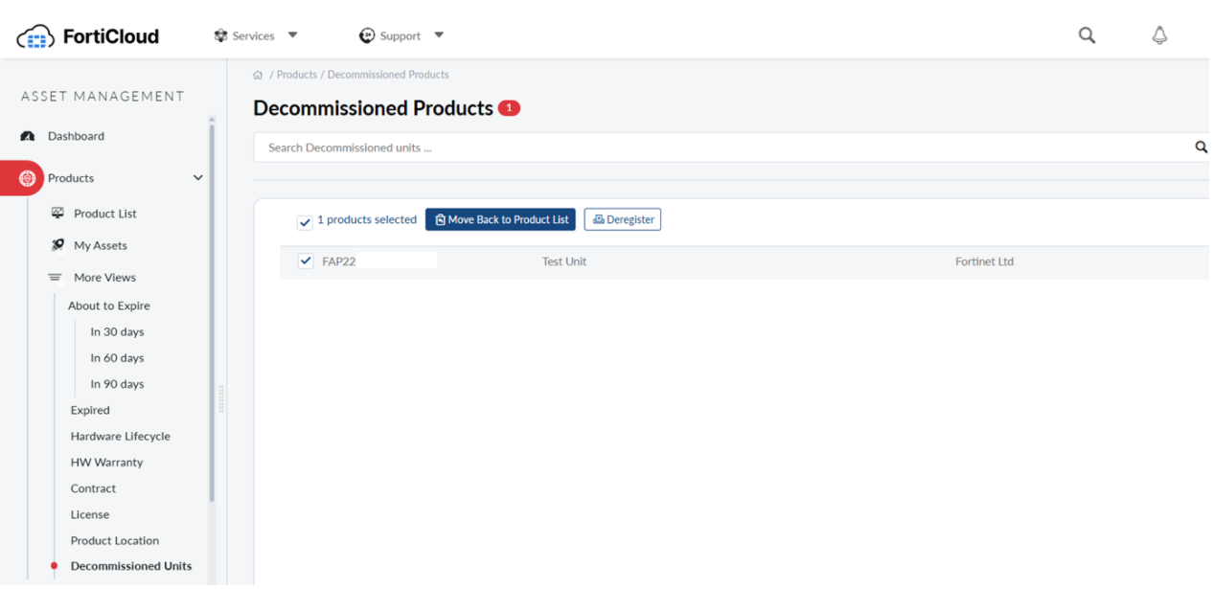The height and width of the screenshot is (589, 1214).
Task: Open the Dashboard page
Action: pyautogui.click(x=76, y=136)
